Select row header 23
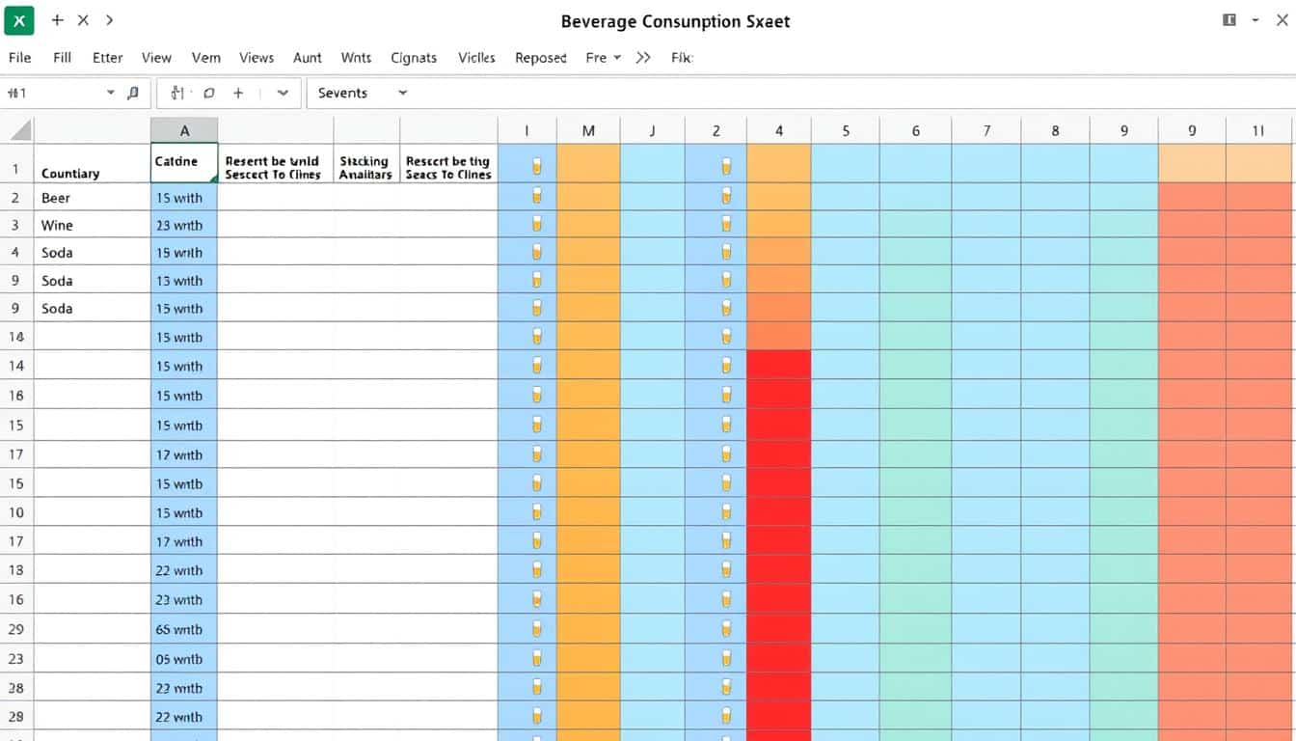Screen dimensions: 1296x741 [x=16, y=658]
